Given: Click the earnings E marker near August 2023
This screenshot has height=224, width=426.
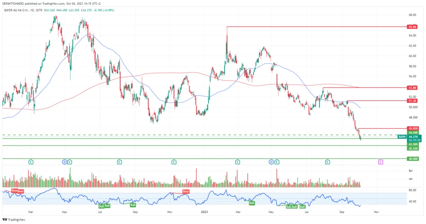Looking at the screenshot, I should coord(328,162).
